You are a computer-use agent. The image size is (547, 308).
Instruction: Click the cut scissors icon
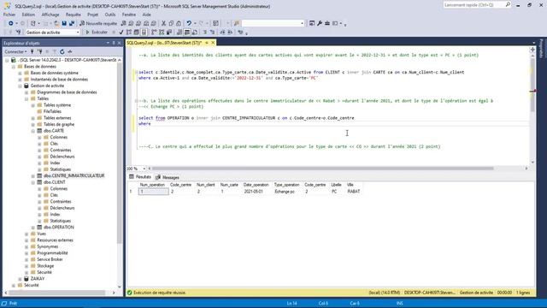[163, 23]
